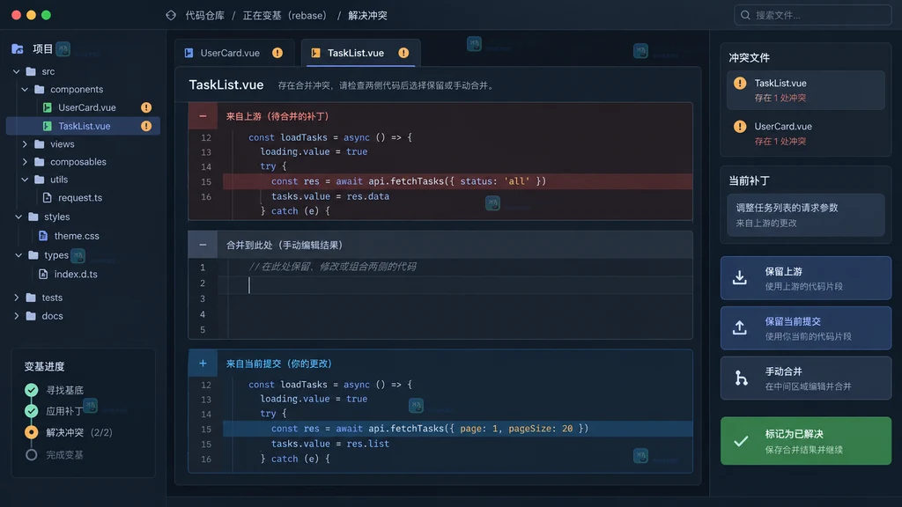This screenshot has width=902, height=507.
Task: Click warning badge on TaskList.vue tab
Action: pyautogui.click(x=403, y=53)
